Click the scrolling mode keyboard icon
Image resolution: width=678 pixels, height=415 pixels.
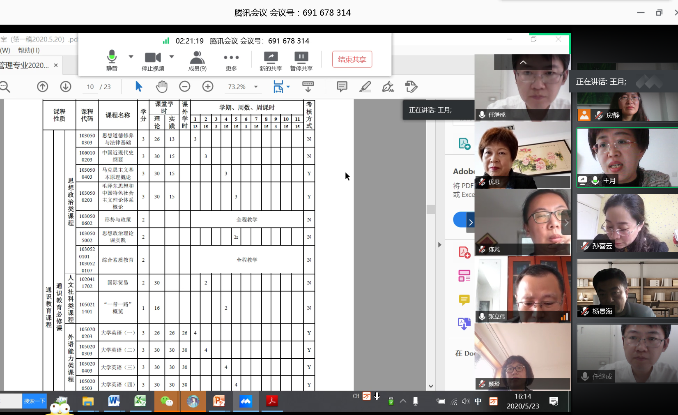point(308,87)
